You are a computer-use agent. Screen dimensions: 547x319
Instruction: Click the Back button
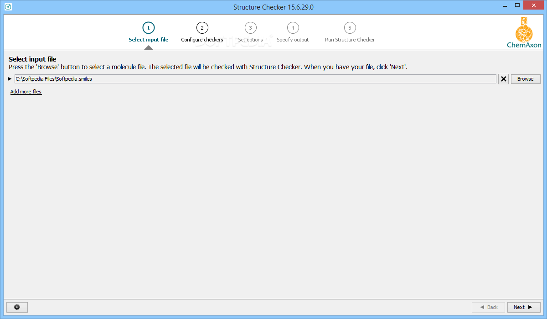(488, 307)
